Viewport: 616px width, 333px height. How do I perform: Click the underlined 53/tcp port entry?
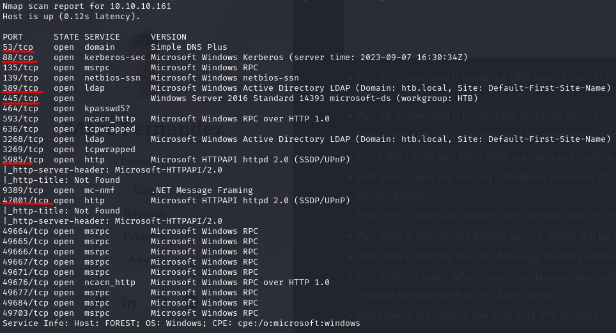[18, 47]
